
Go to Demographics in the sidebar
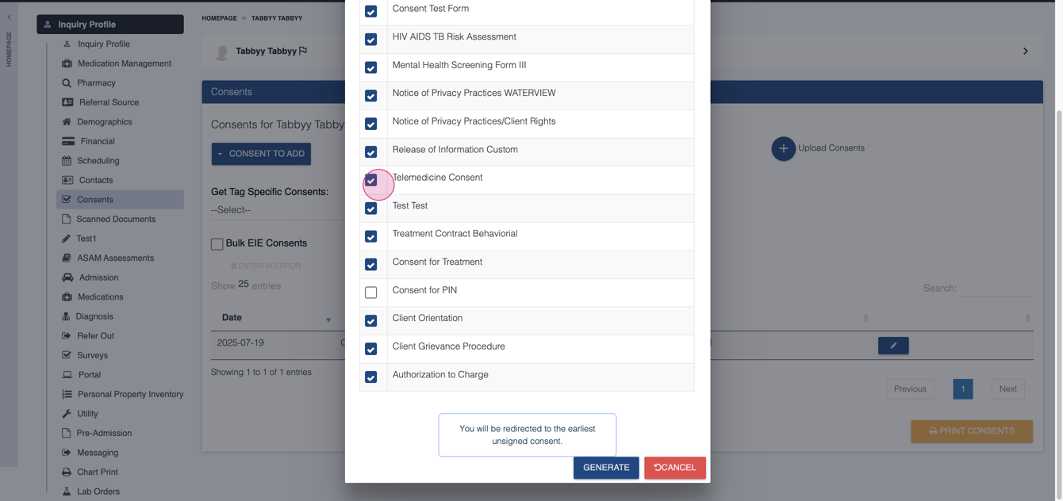[x=104, y=122]
